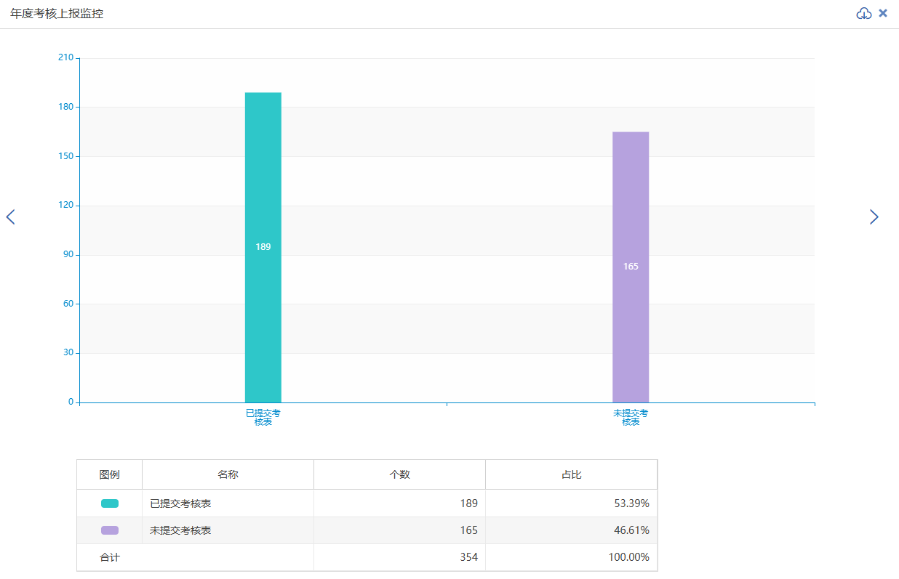This screenshot has height=579, width=899.
Task: Click the 占比 column header
Action: [x=571, y=474]
